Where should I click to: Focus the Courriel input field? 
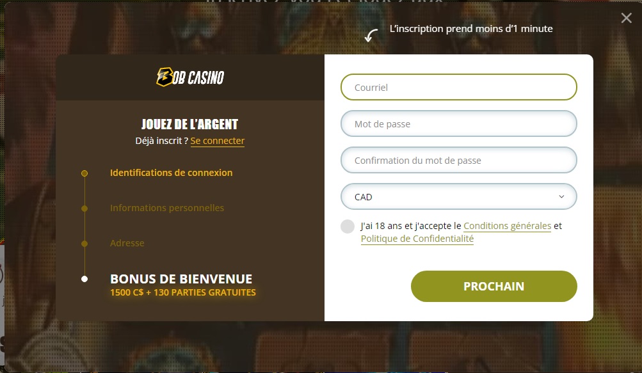pos(458,87)
